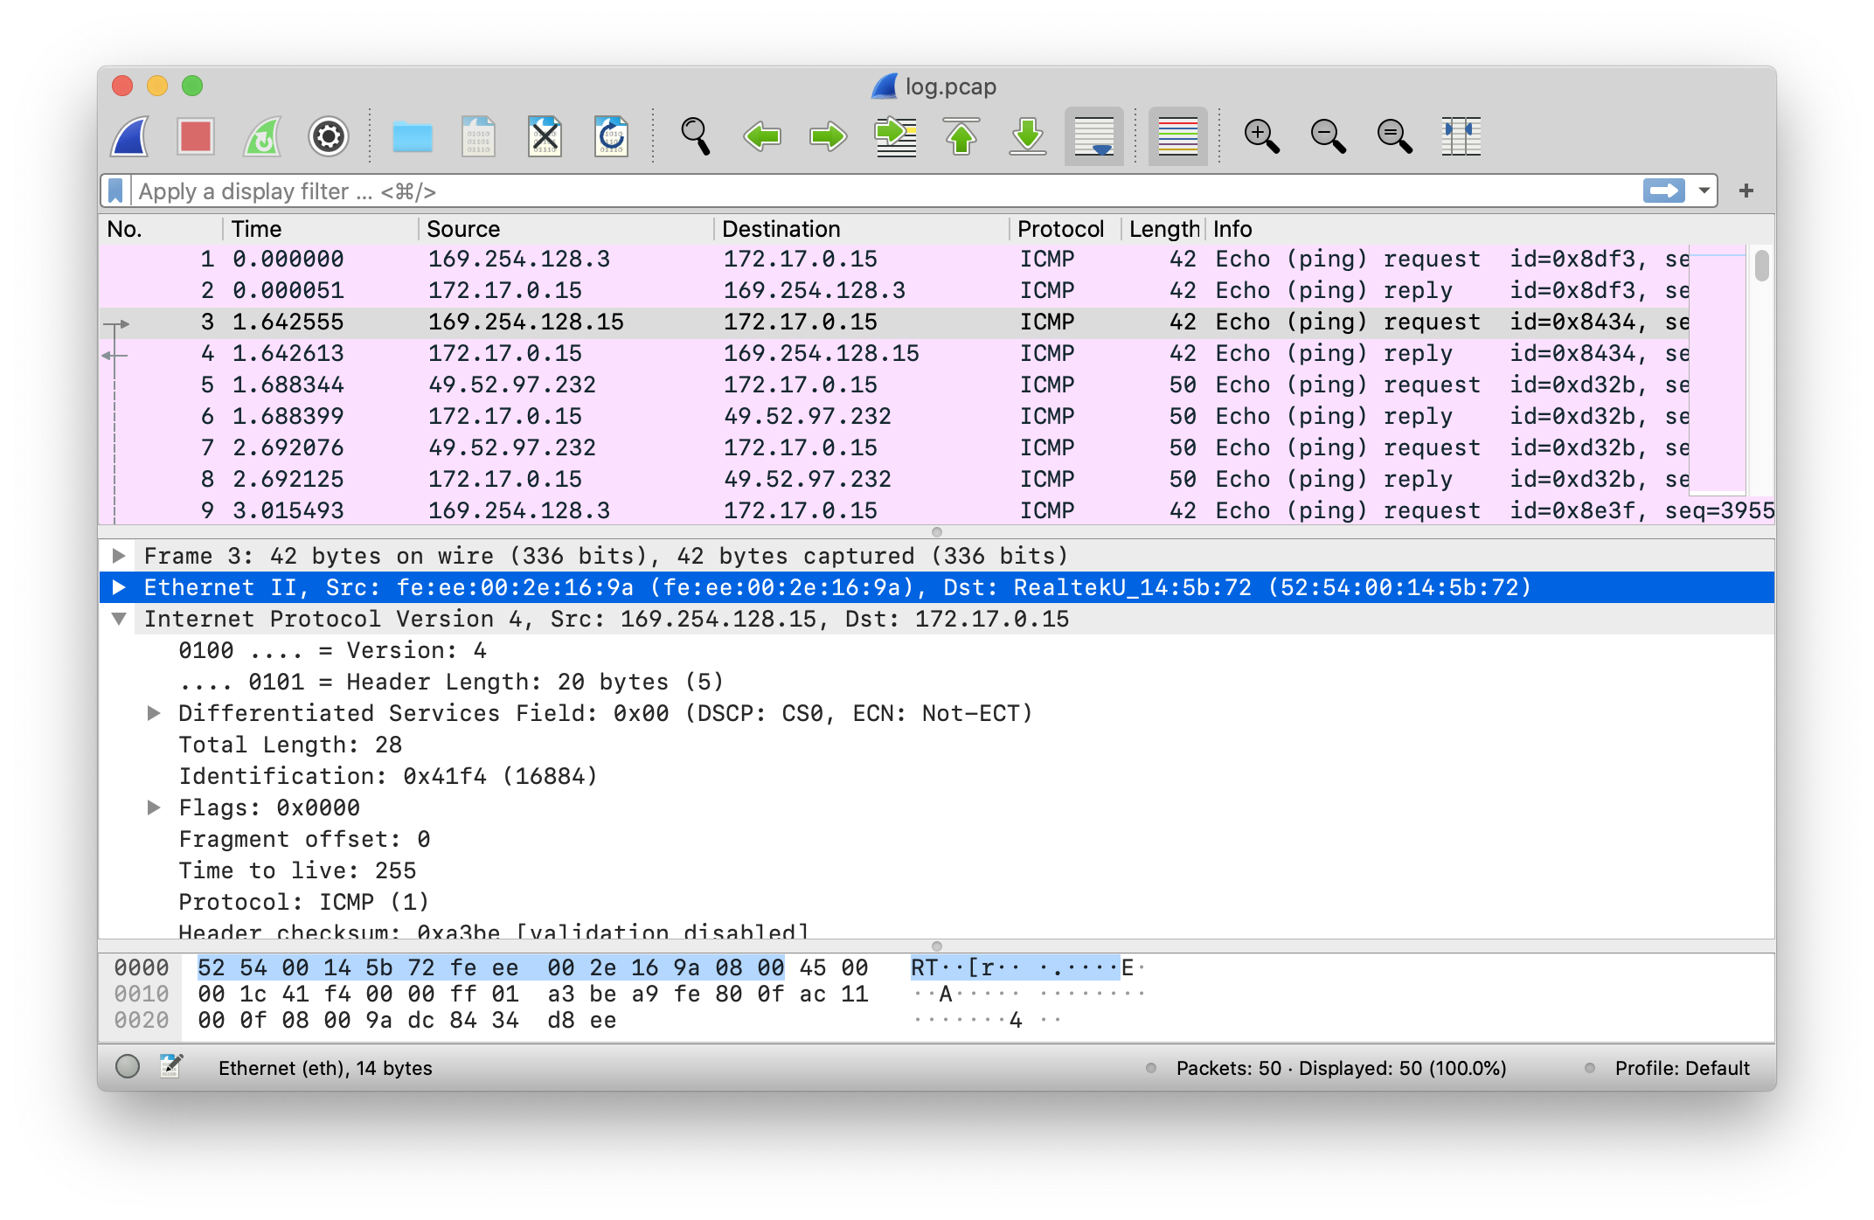Apply the display filter with the arrow button
The width and height of the screenshot is (1874, 1220).
(x=1664, y=191)
